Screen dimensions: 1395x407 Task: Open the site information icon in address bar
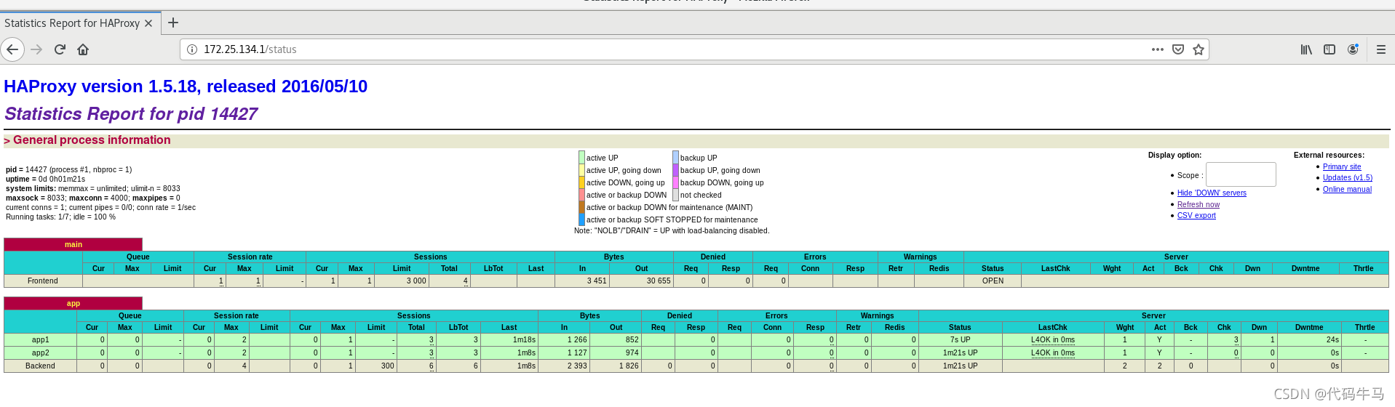[x=192, y=49]
